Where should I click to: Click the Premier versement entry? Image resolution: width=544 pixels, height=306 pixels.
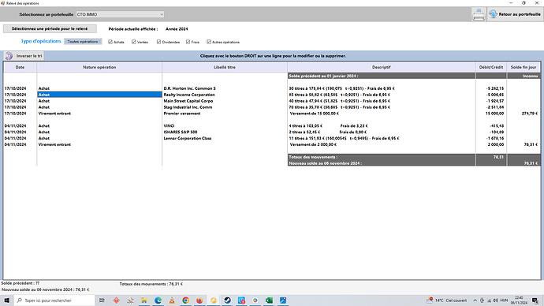[x=182, y=114]
